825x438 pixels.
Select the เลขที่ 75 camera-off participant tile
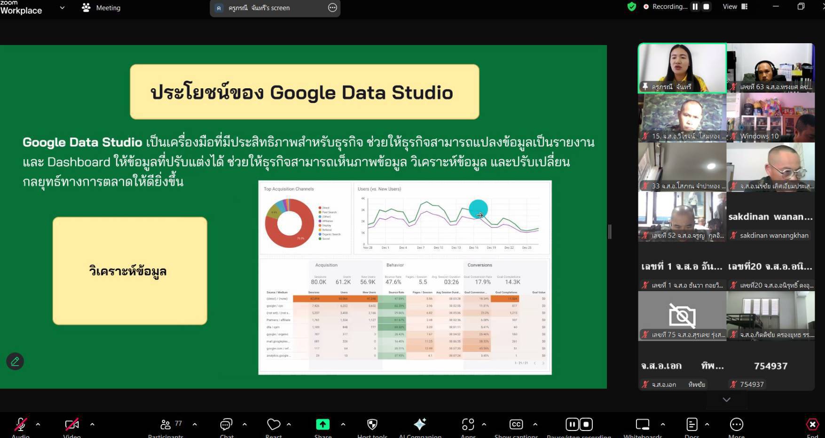point(682,316)
